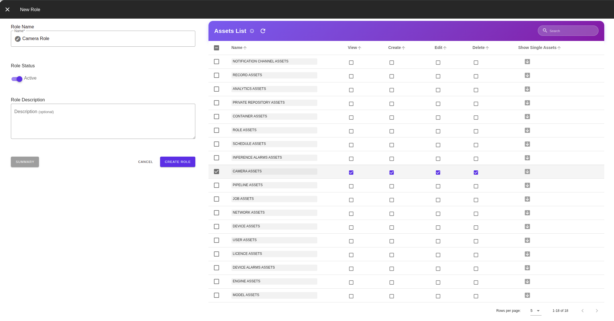Viewport: 614px width, 321px height.
Task: Click the search magnifier icon
Action: coord(545,31)
